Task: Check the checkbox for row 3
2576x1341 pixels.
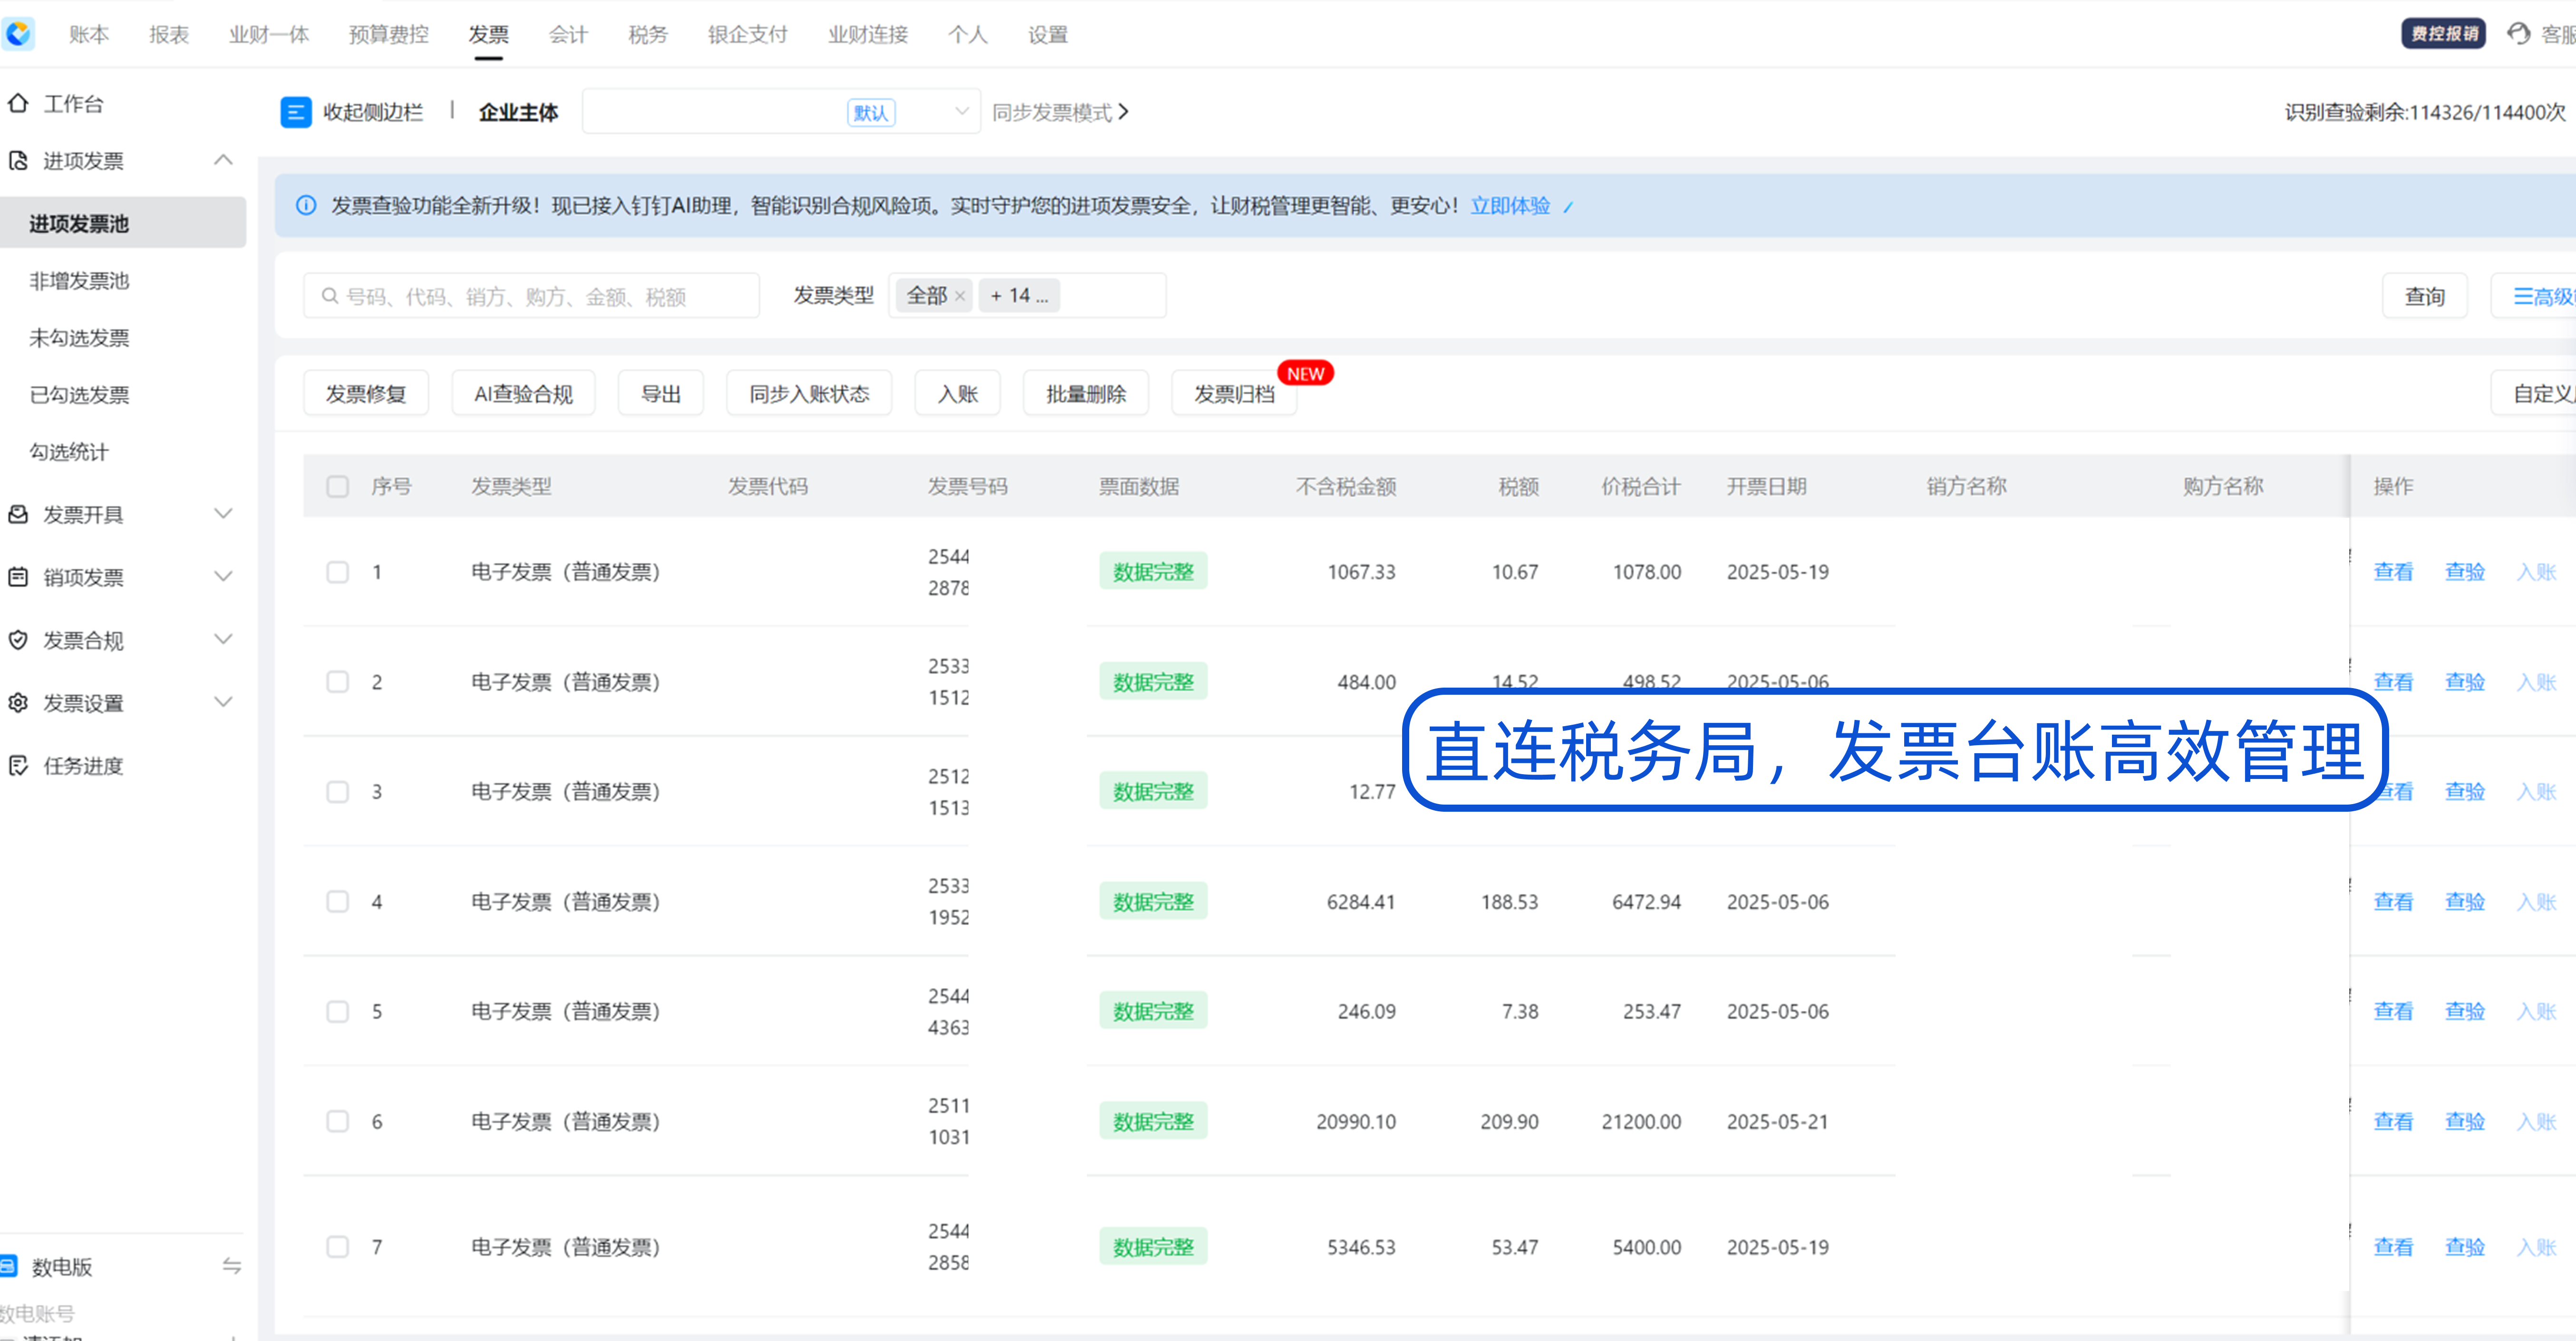Action: coord(337,792)
